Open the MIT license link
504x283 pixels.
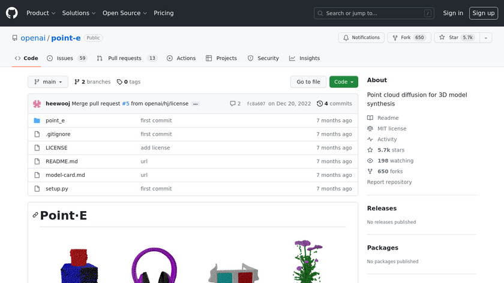pos(386,128)
